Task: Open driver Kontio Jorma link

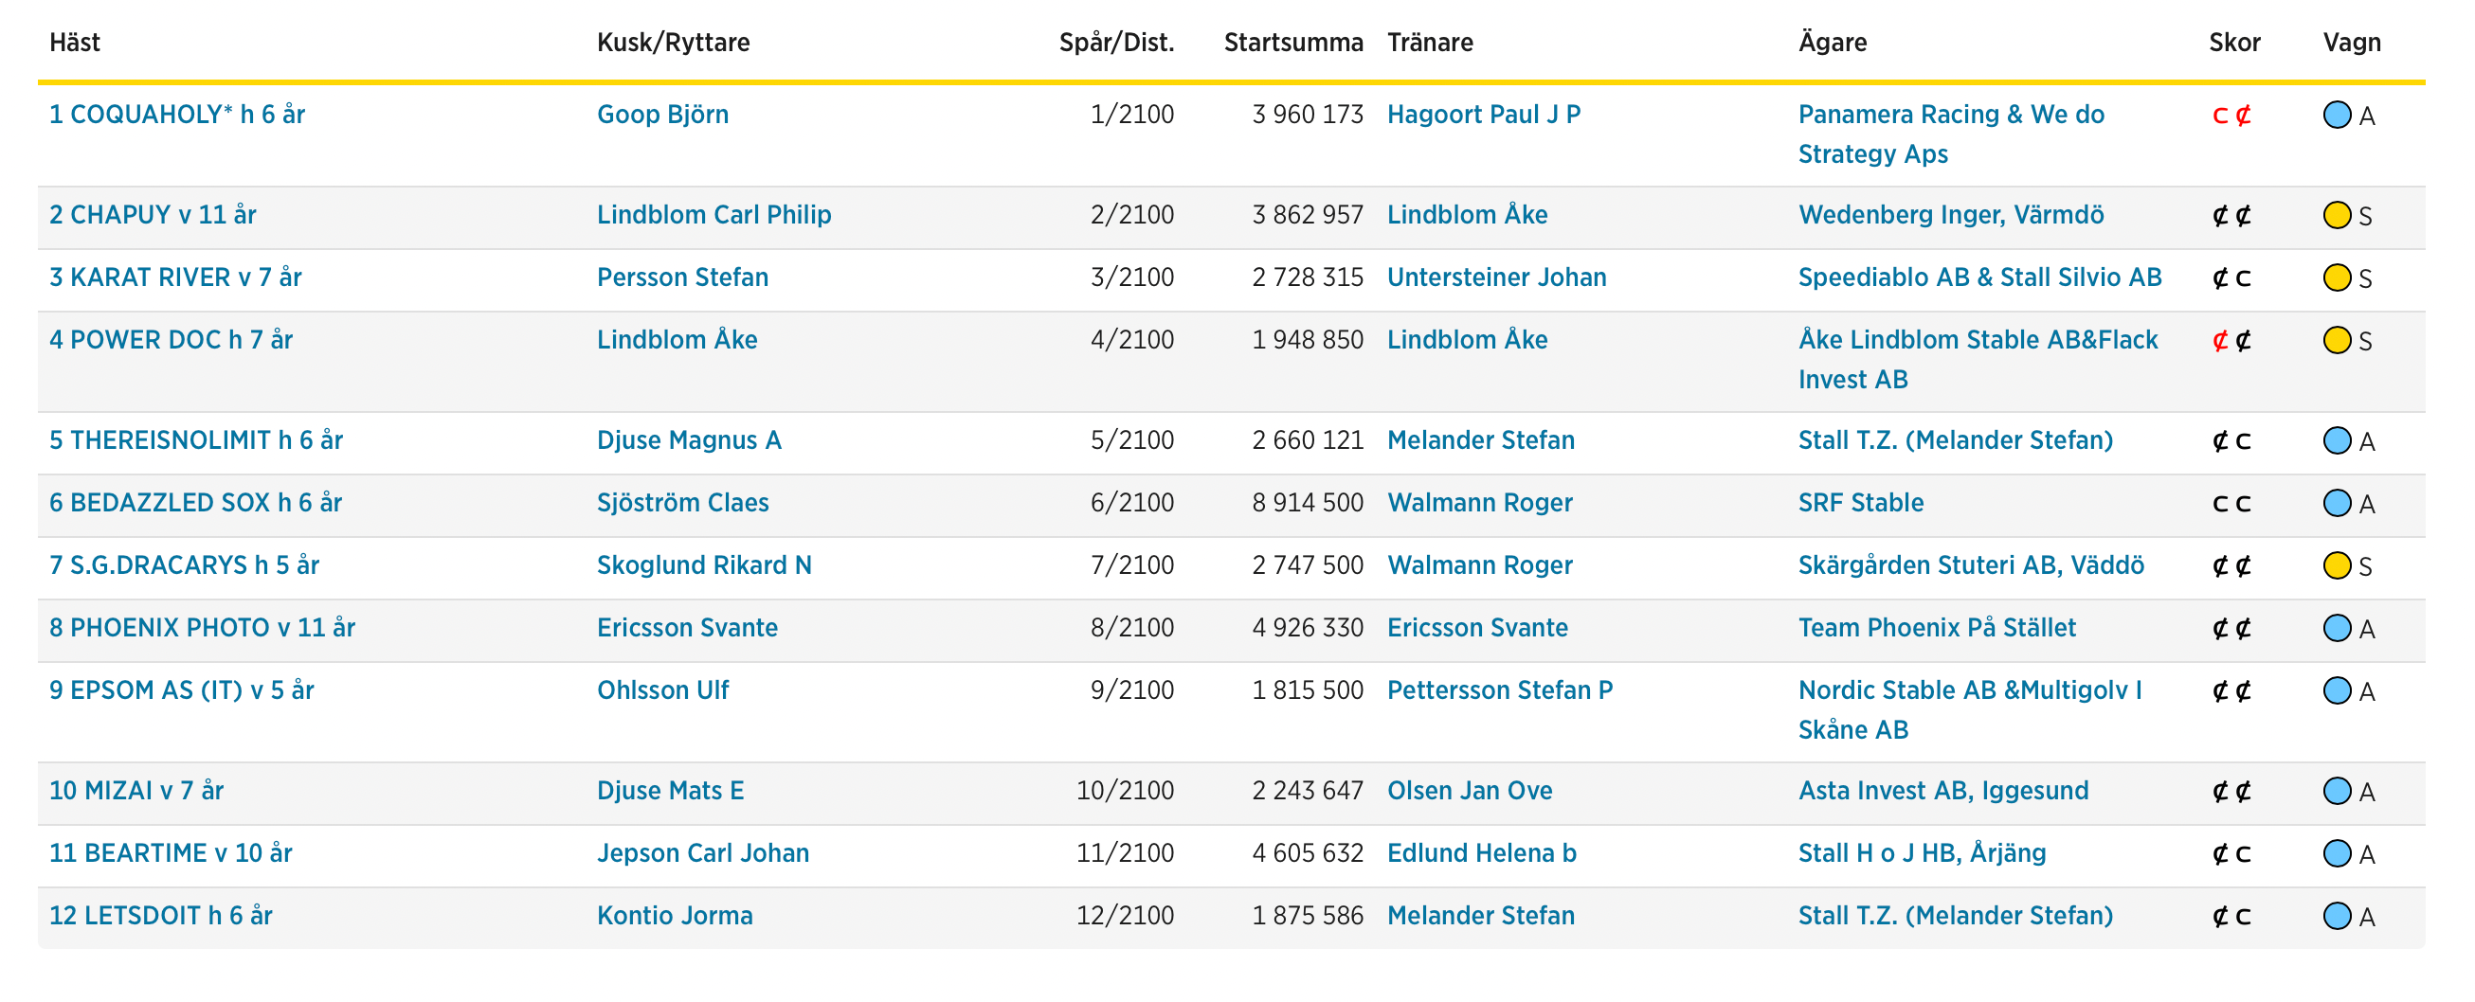Action: [675, 916]
